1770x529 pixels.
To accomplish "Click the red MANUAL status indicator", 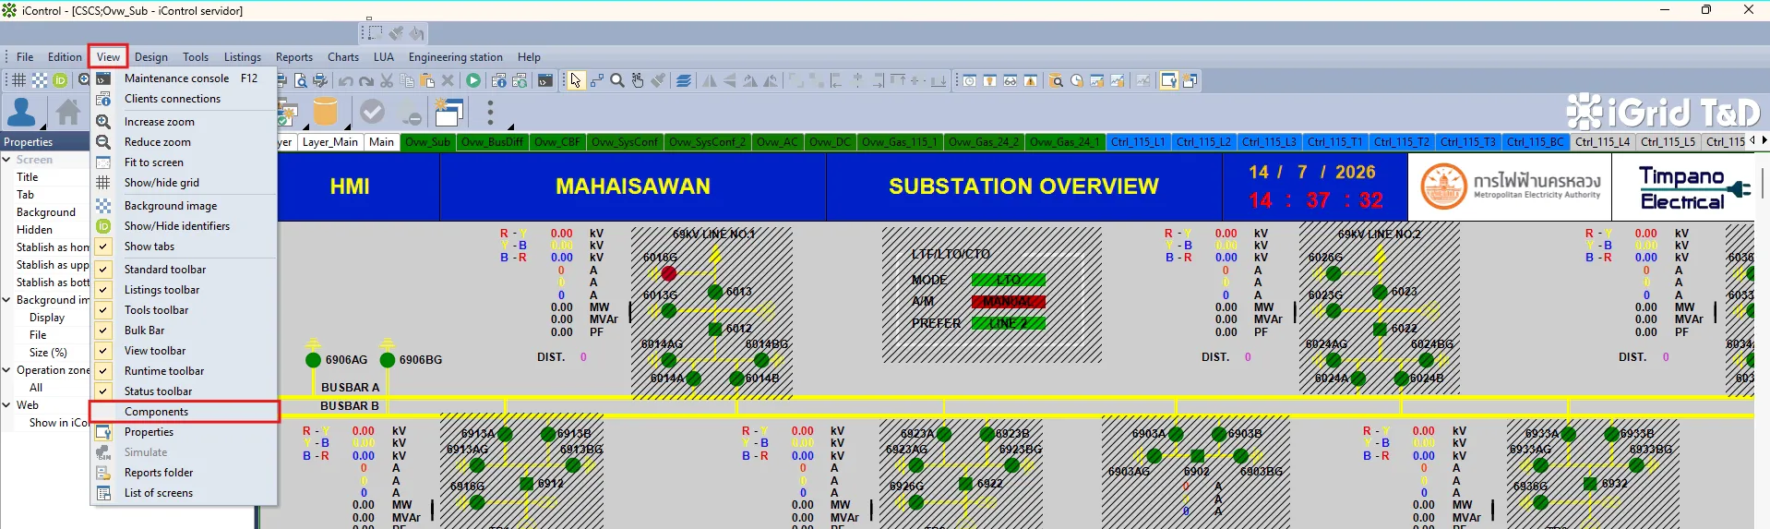I will pos(1009,302).
